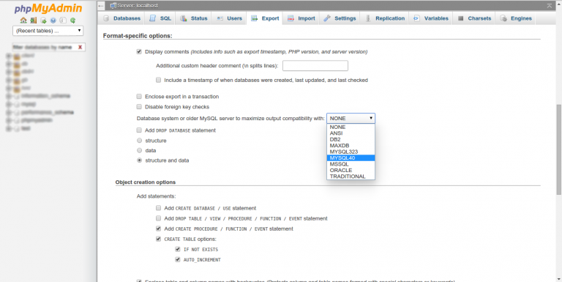Click the Status tab icon
562x282 pixels.
tap(184, 18)
